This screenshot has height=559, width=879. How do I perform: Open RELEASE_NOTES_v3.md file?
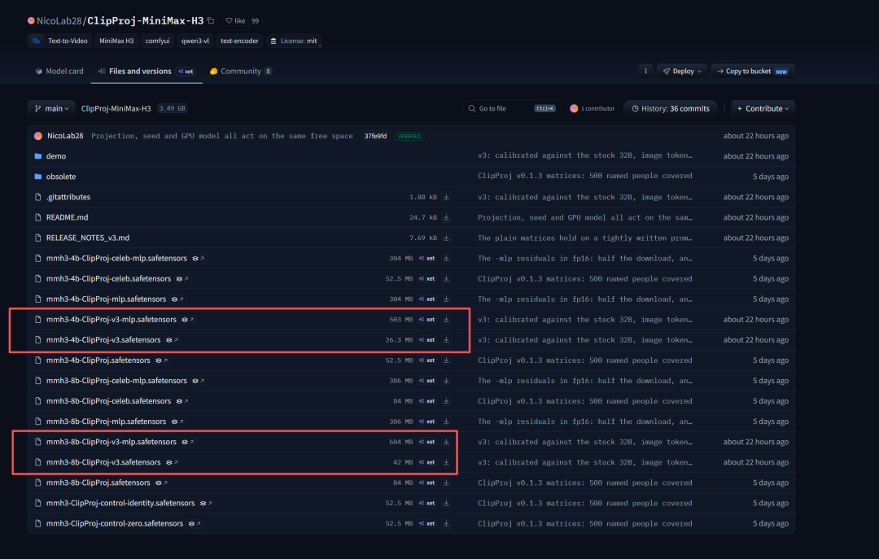(88, 238)
